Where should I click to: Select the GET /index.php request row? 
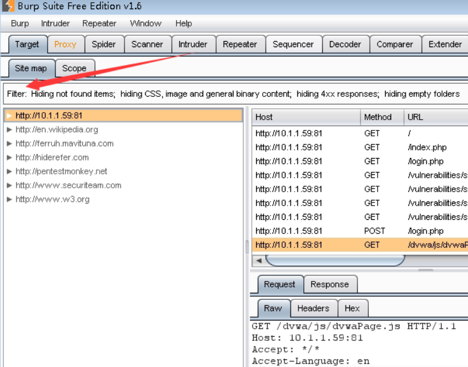[360, 147]
